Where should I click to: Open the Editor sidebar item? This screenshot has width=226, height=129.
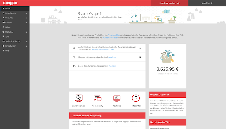(8, 27)
